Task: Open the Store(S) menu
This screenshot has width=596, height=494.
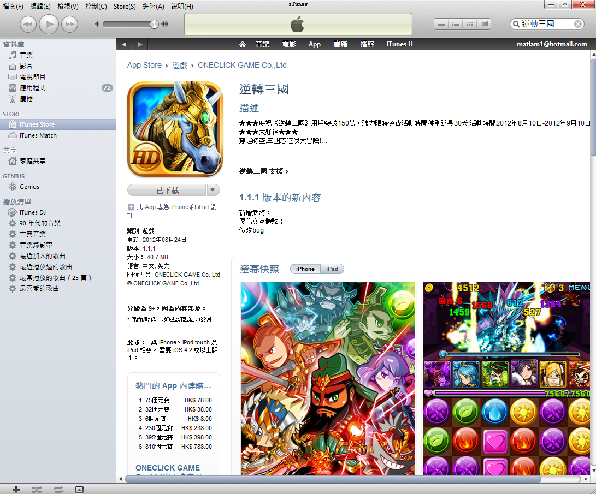Action: 125,7
